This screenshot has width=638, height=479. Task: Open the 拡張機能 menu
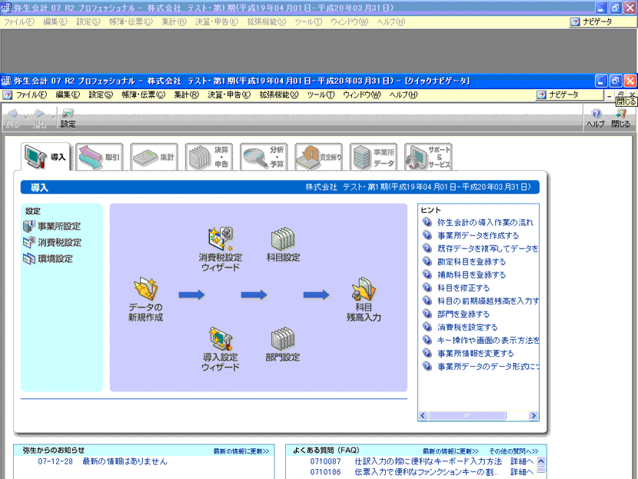(272, 95)
